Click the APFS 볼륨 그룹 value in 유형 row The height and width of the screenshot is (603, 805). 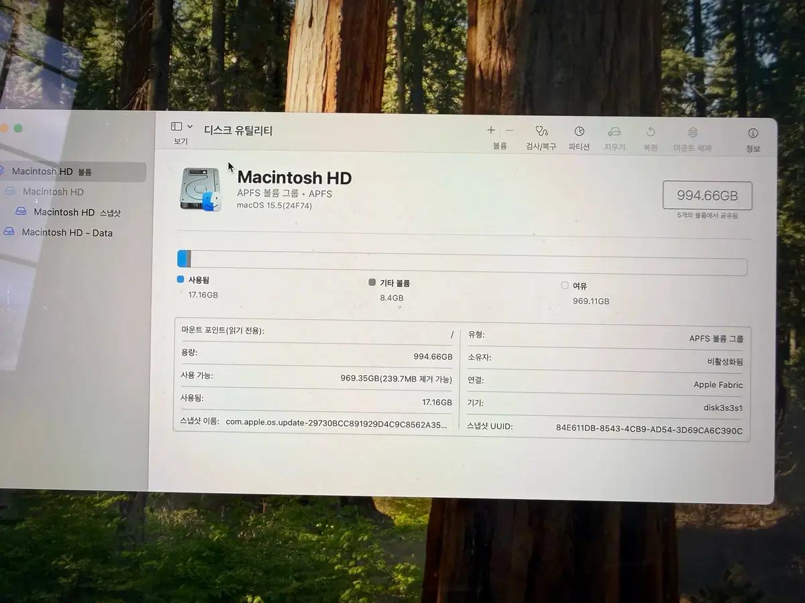716,339
